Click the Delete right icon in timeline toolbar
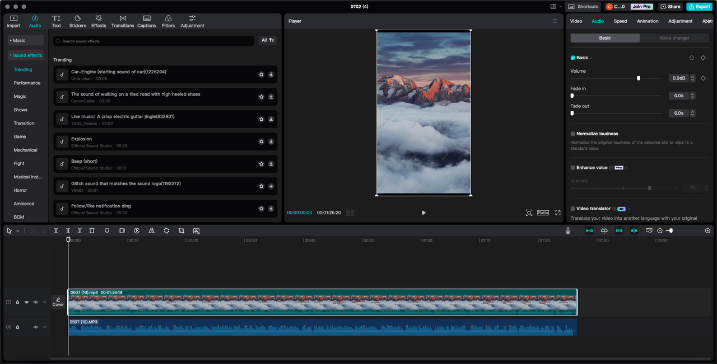 80,230
